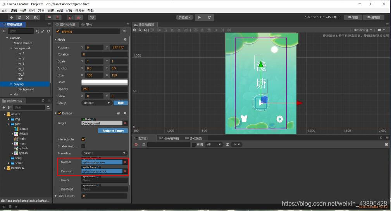Screen dimensions: 391x211
Task: Toggle Button component enabled checkbox
Action: point(59,113)
